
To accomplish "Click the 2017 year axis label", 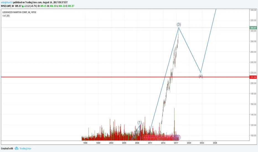I will pyautogui.click(x=176, y=143).
